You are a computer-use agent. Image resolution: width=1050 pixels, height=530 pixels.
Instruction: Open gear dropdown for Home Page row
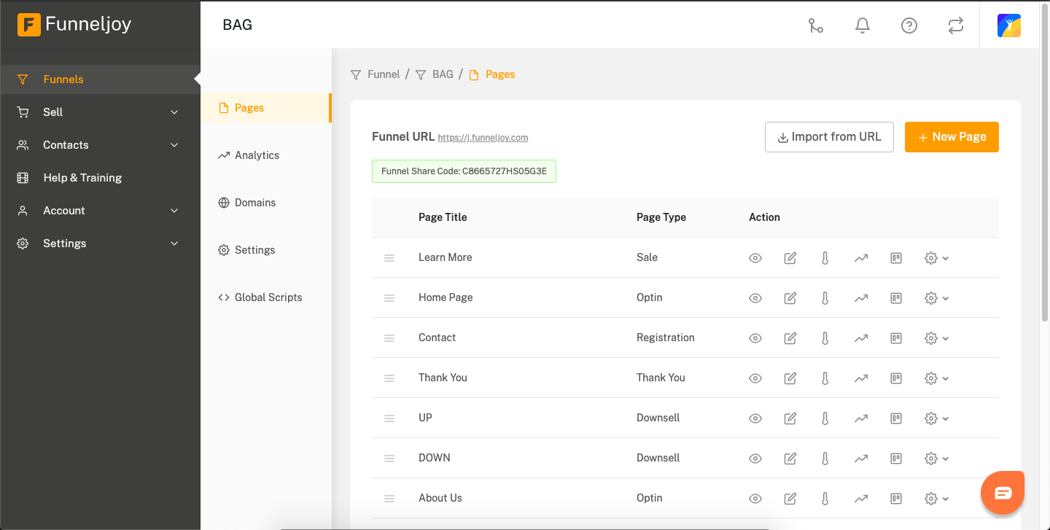pyautogui.click(x=936, y=298)
